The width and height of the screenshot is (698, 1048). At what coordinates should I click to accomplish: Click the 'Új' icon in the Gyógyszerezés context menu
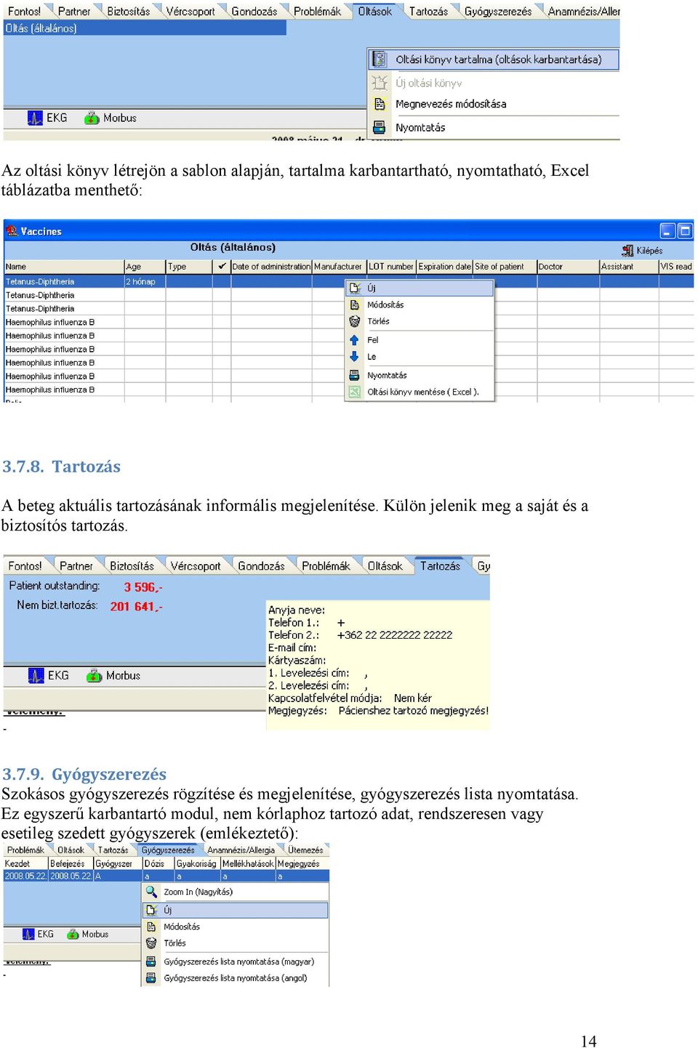tap(151, 910)
